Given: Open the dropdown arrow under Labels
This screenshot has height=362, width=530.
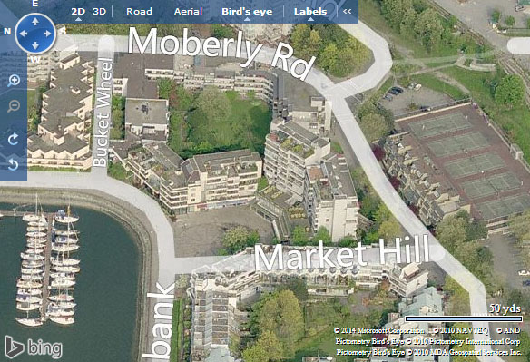Looking at the screenshot, I should click(x=310, y=19).
